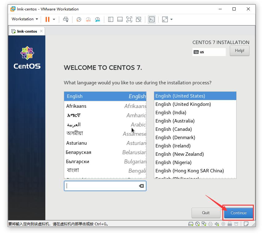Choose English (United States) locale
Screen dimensions: 264x237
click(195, 96)
